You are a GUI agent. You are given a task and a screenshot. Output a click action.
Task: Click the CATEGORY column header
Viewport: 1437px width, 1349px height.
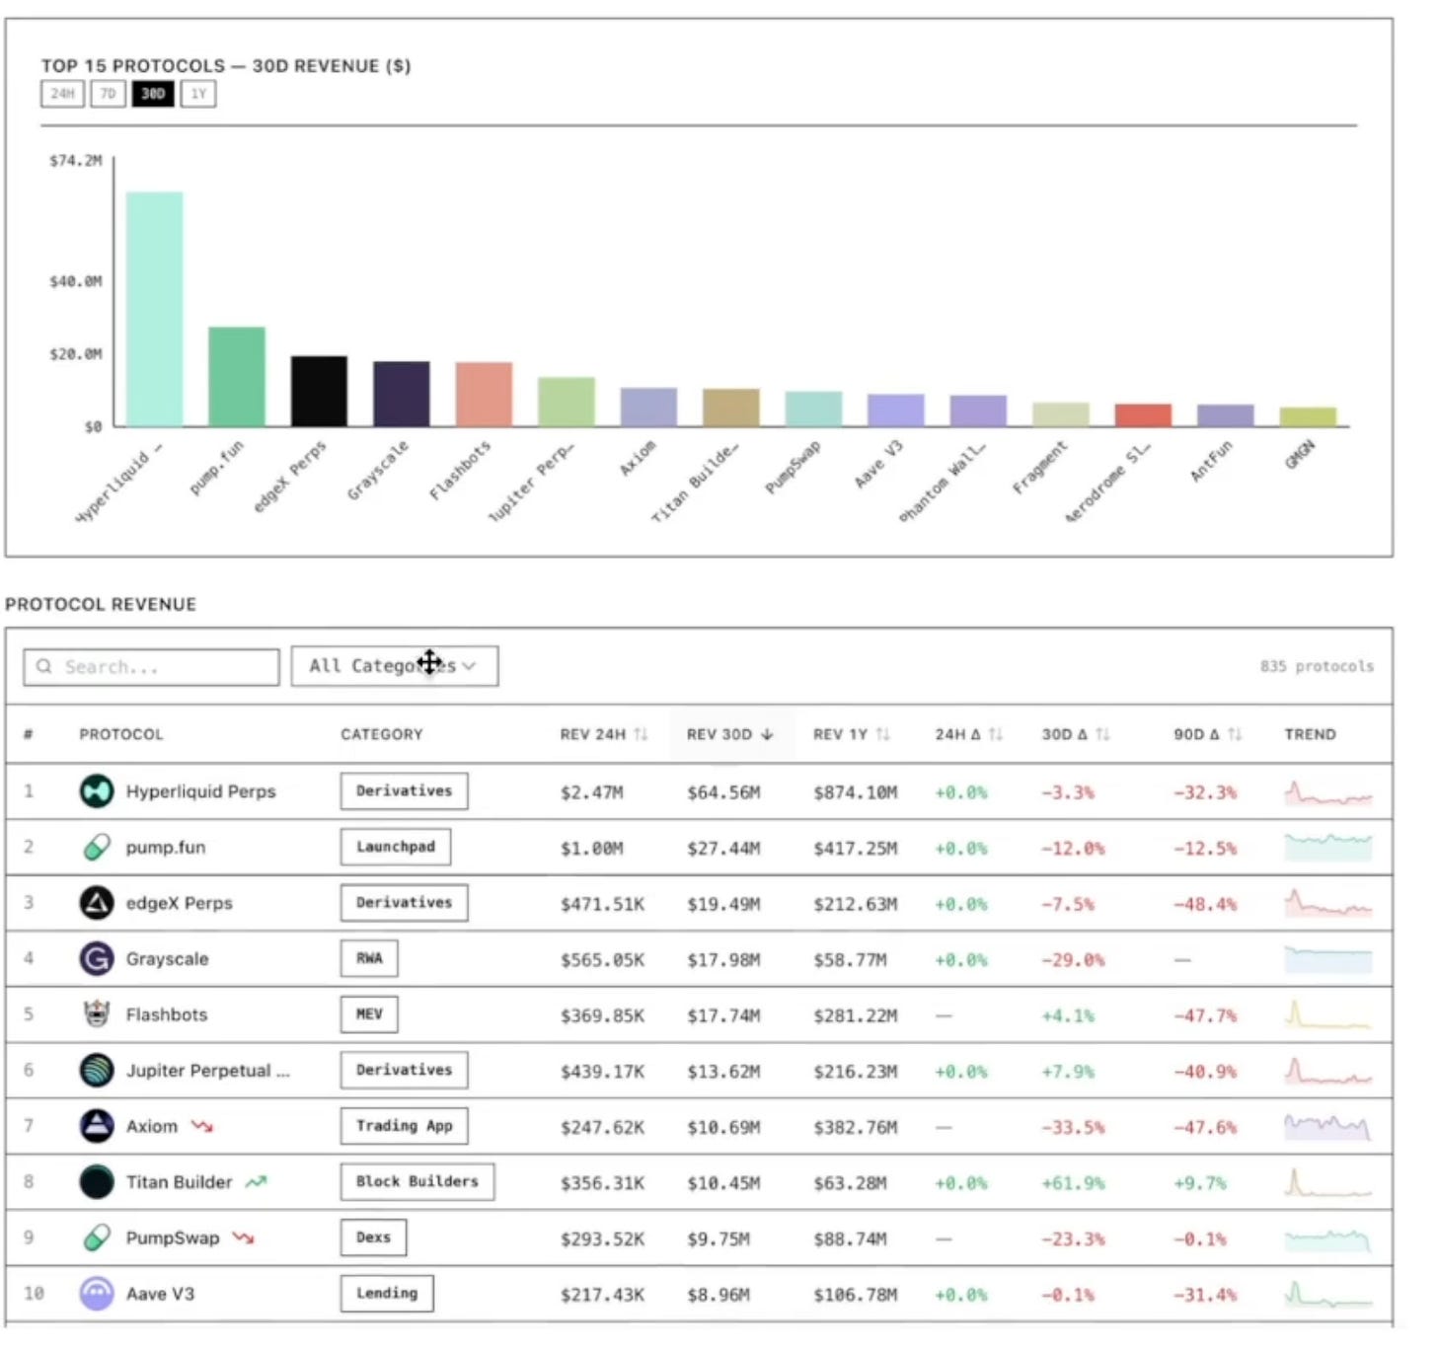tap(382, 734)
